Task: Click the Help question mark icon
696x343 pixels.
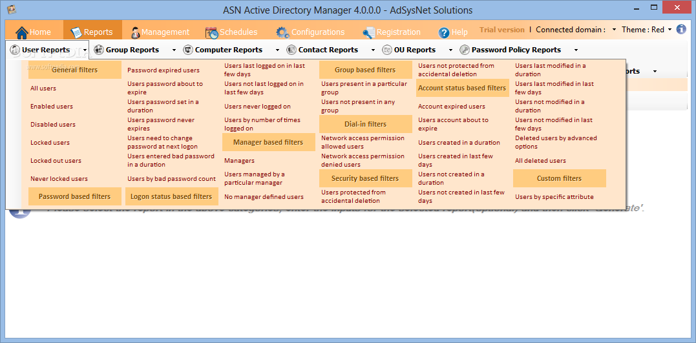Action: (444, 32)
